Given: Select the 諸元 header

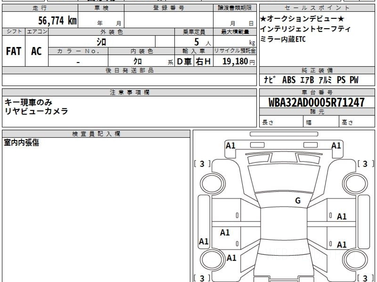Looking at the screenshot, I should (x=317, y=112).
